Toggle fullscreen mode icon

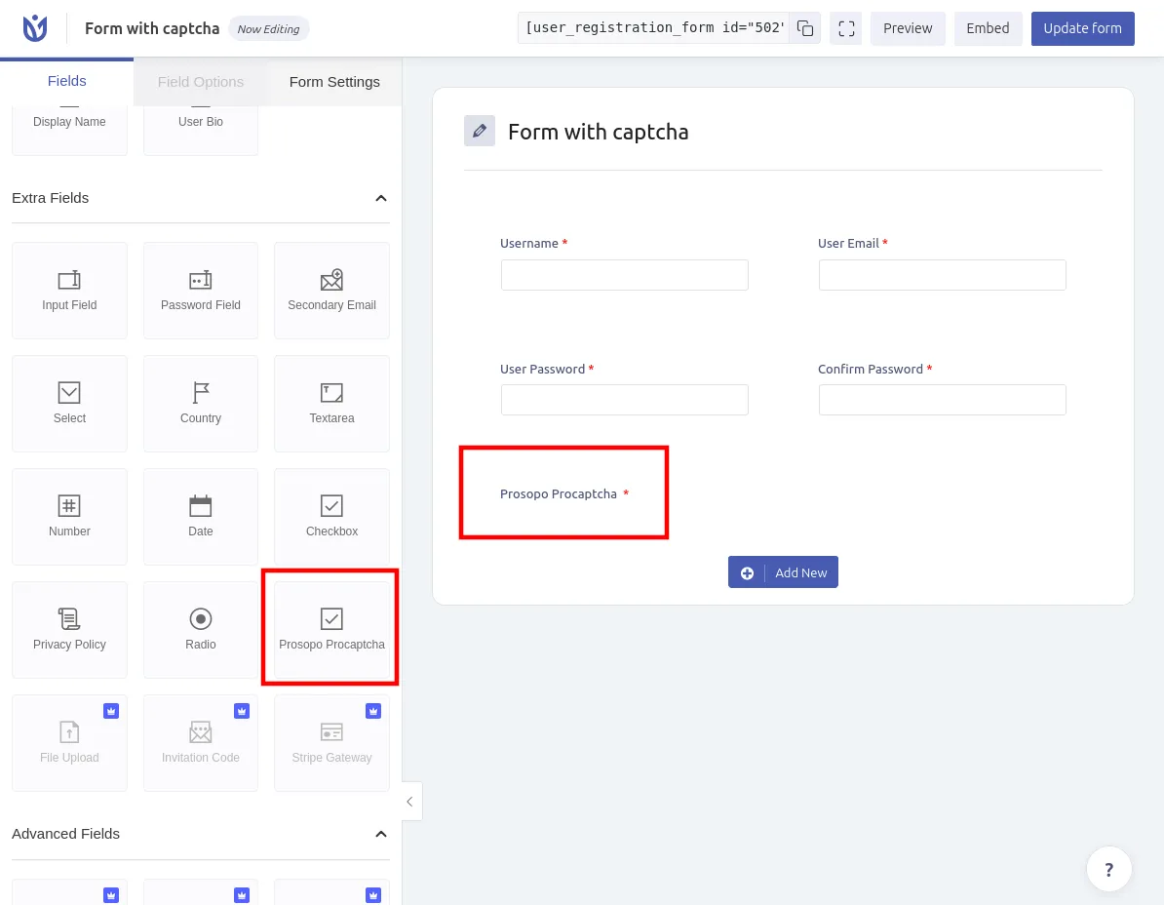point(846,28)
